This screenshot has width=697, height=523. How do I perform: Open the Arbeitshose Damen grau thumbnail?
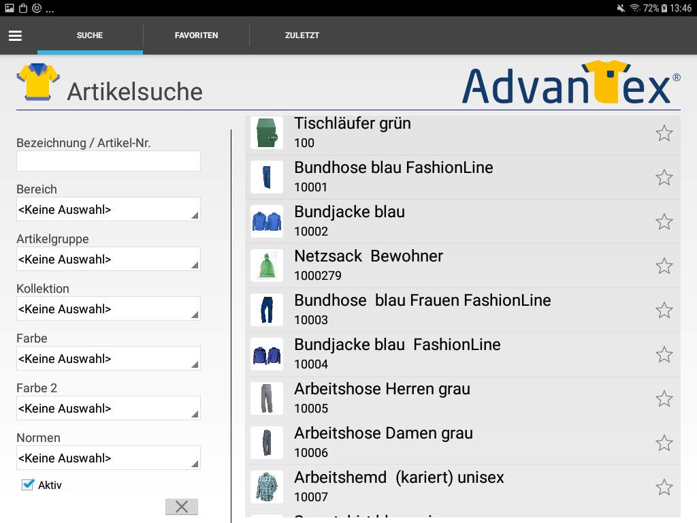point(267,443)
